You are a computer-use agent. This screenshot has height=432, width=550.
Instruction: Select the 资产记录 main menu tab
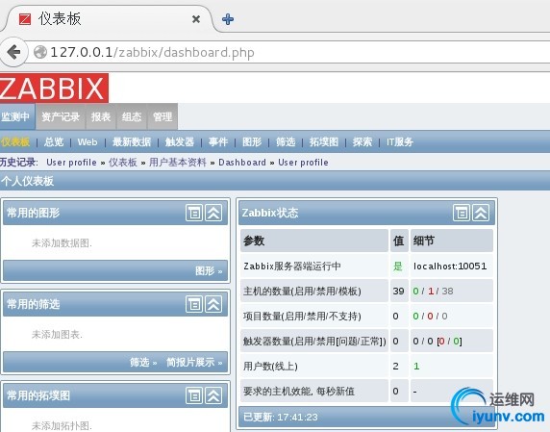[x=61, y=116]
